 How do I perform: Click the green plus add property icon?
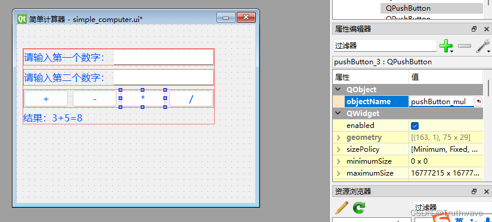tap(445, 46)
